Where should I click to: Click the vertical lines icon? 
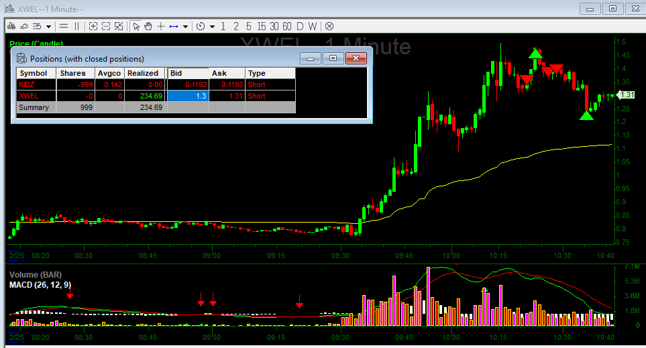coord(76,26)
